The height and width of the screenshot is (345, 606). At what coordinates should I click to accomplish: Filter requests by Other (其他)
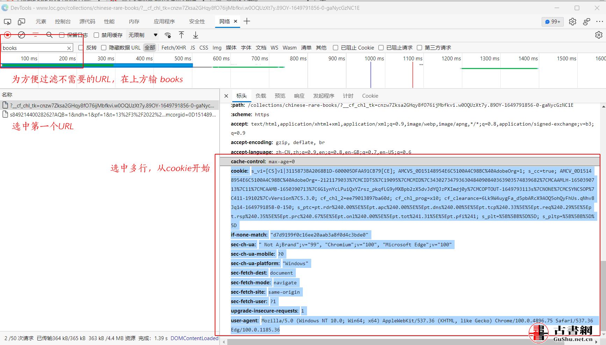pos(321,48)
